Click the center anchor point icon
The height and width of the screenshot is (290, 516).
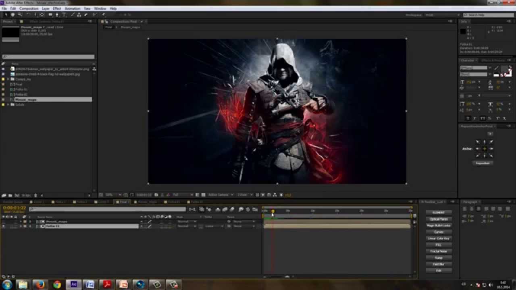click(485, 149)
